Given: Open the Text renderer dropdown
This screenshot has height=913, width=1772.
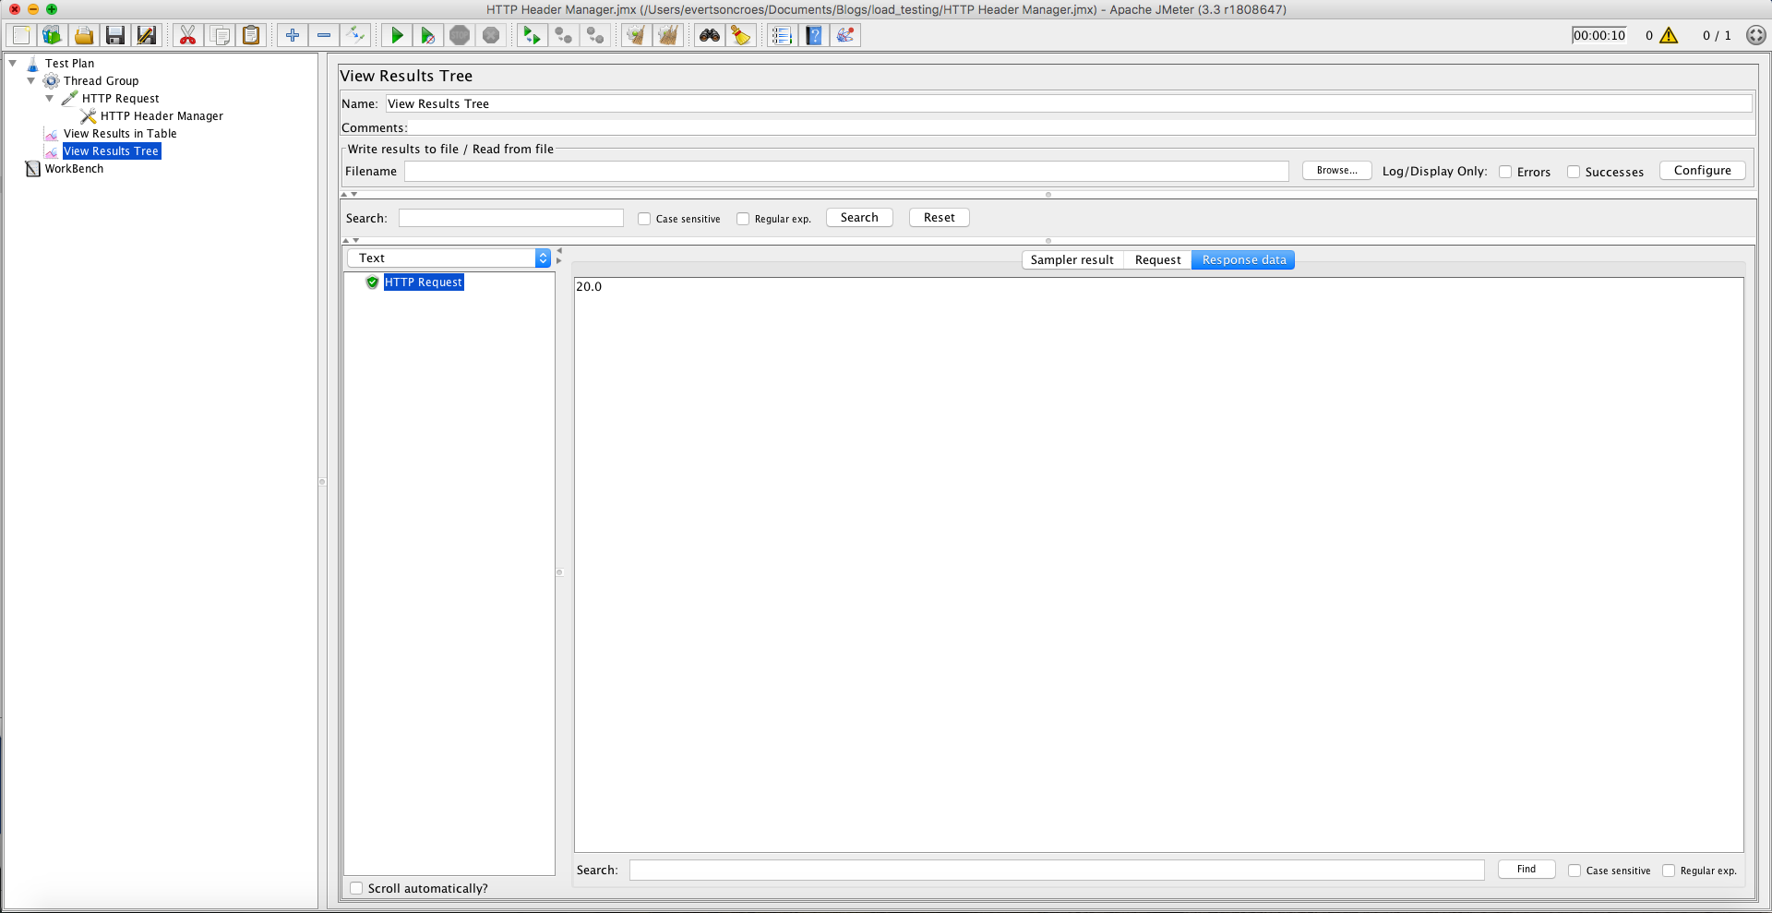Looking at the screenshot, I should [x=449, y=258].
